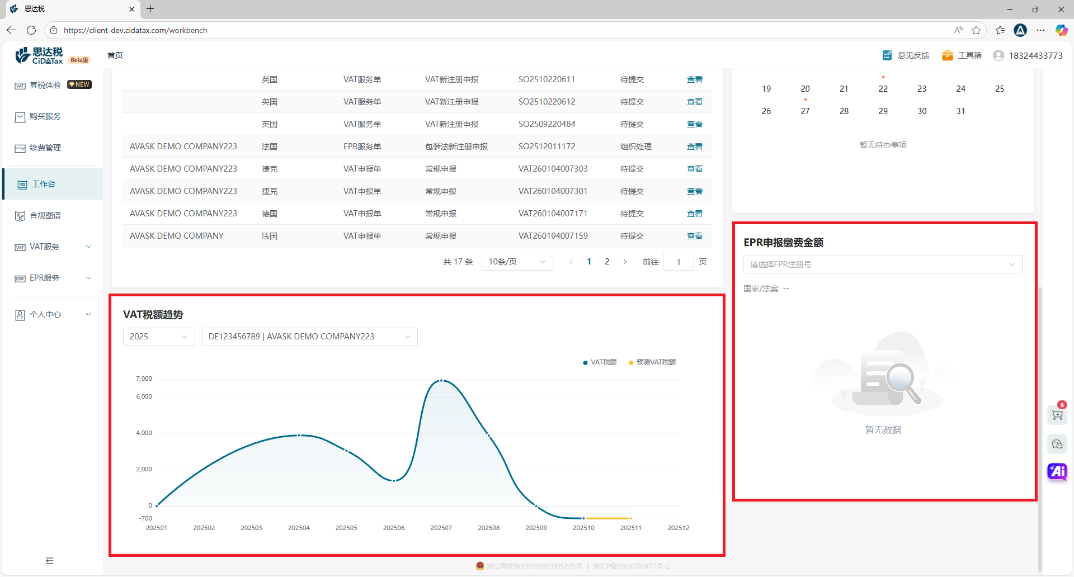Open the 工具箱 toolbox

tap(948, 55)
